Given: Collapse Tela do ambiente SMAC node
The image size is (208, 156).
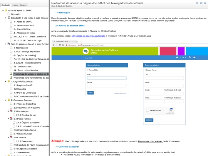Looking at the screenshot, I should pyautogui.click(x=5, y=44).
